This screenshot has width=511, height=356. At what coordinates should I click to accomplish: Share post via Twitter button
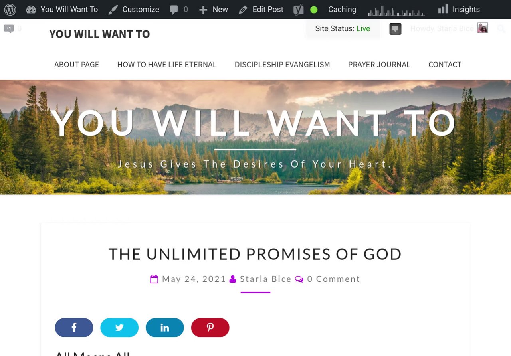pyautogui.click(x=119, y=328)
